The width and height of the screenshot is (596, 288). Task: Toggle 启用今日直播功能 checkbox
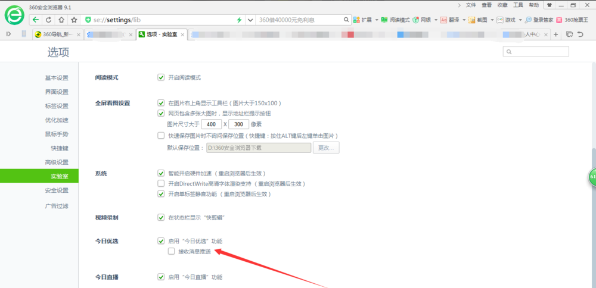tap(160, 277)
